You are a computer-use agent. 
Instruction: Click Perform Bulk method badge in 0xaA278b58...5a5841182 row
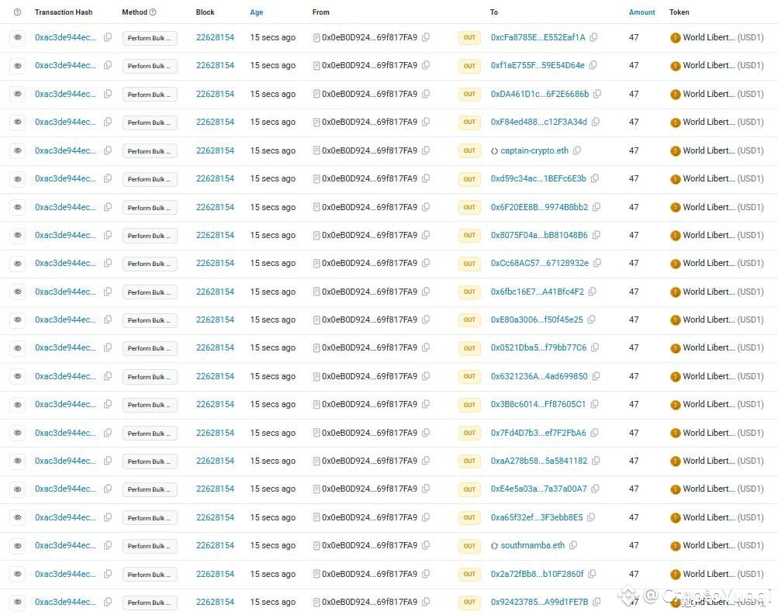click(150, 461)
